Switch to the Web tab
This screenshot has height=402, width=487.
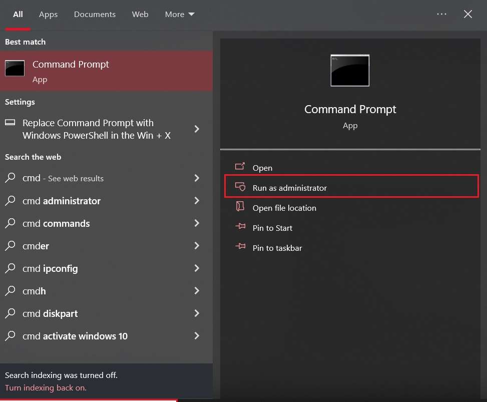(x=140, y=15)
